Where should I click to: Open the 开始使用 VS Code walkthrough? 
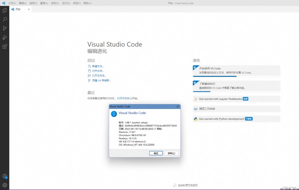point(237,71)
